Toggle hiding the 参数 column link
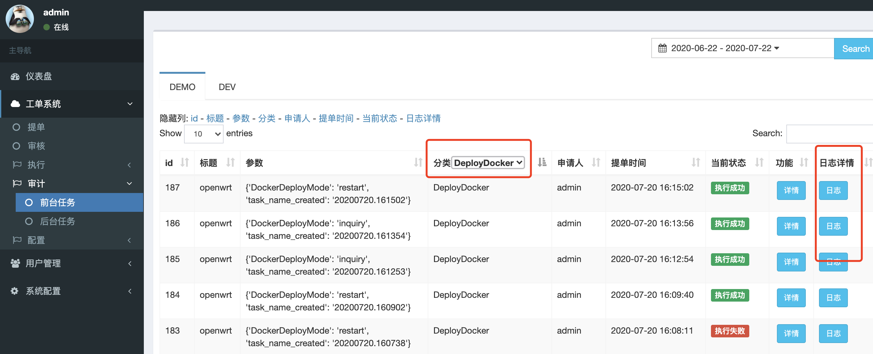Screen dimensions: 873x354 point(241,118)
